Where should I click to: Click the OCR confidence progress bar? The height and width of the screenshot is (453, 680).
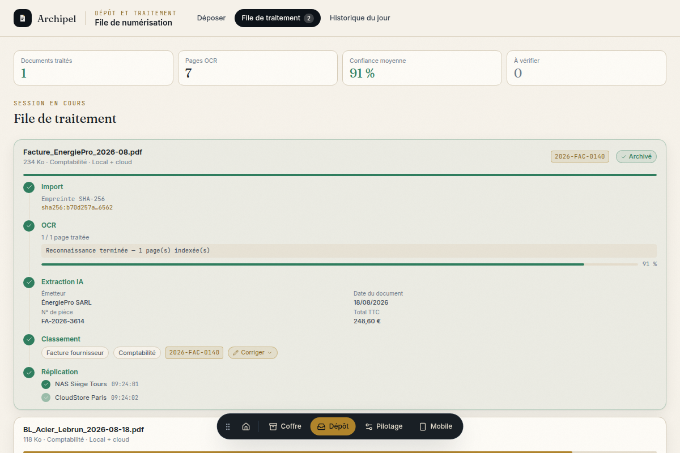point(339,264)
